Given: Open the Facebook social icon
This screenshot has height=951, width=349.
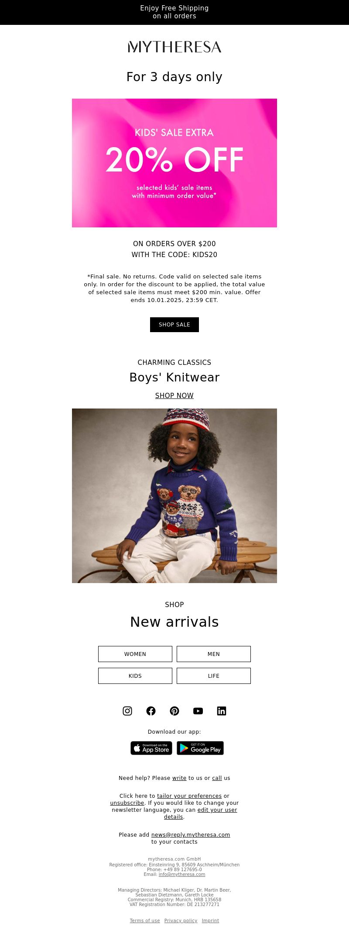Looking at the screenshot, I should coord(151,711).
